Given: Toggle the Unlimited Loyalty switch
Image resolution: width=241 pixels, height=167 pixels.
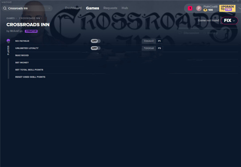Looking at the screenshot, I should [96, 48].
